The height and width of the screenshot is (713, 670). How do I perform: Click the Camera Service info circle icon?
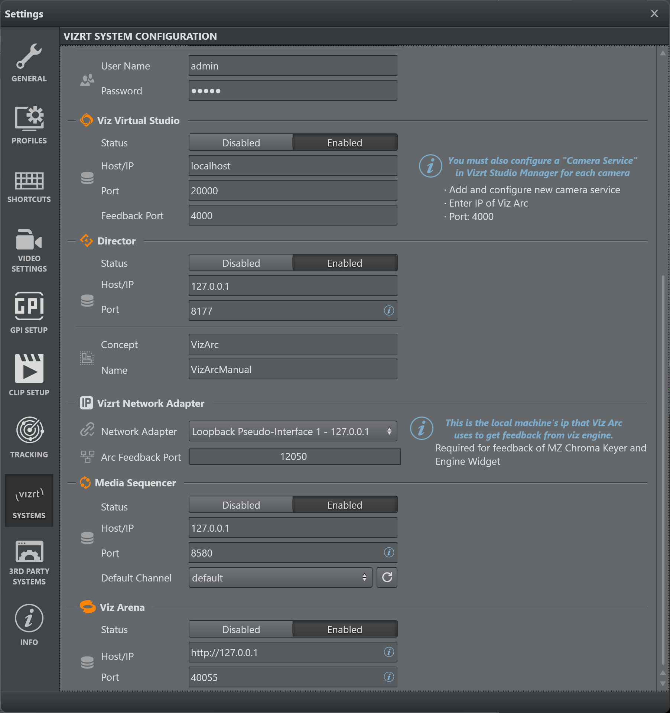pyautogui.click(x=430, y=166)
